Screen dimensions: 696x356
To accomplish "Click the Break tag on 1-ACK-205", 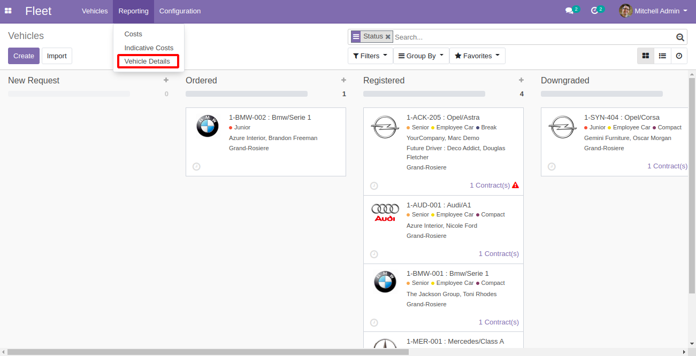I will click(x=486, y=127).
